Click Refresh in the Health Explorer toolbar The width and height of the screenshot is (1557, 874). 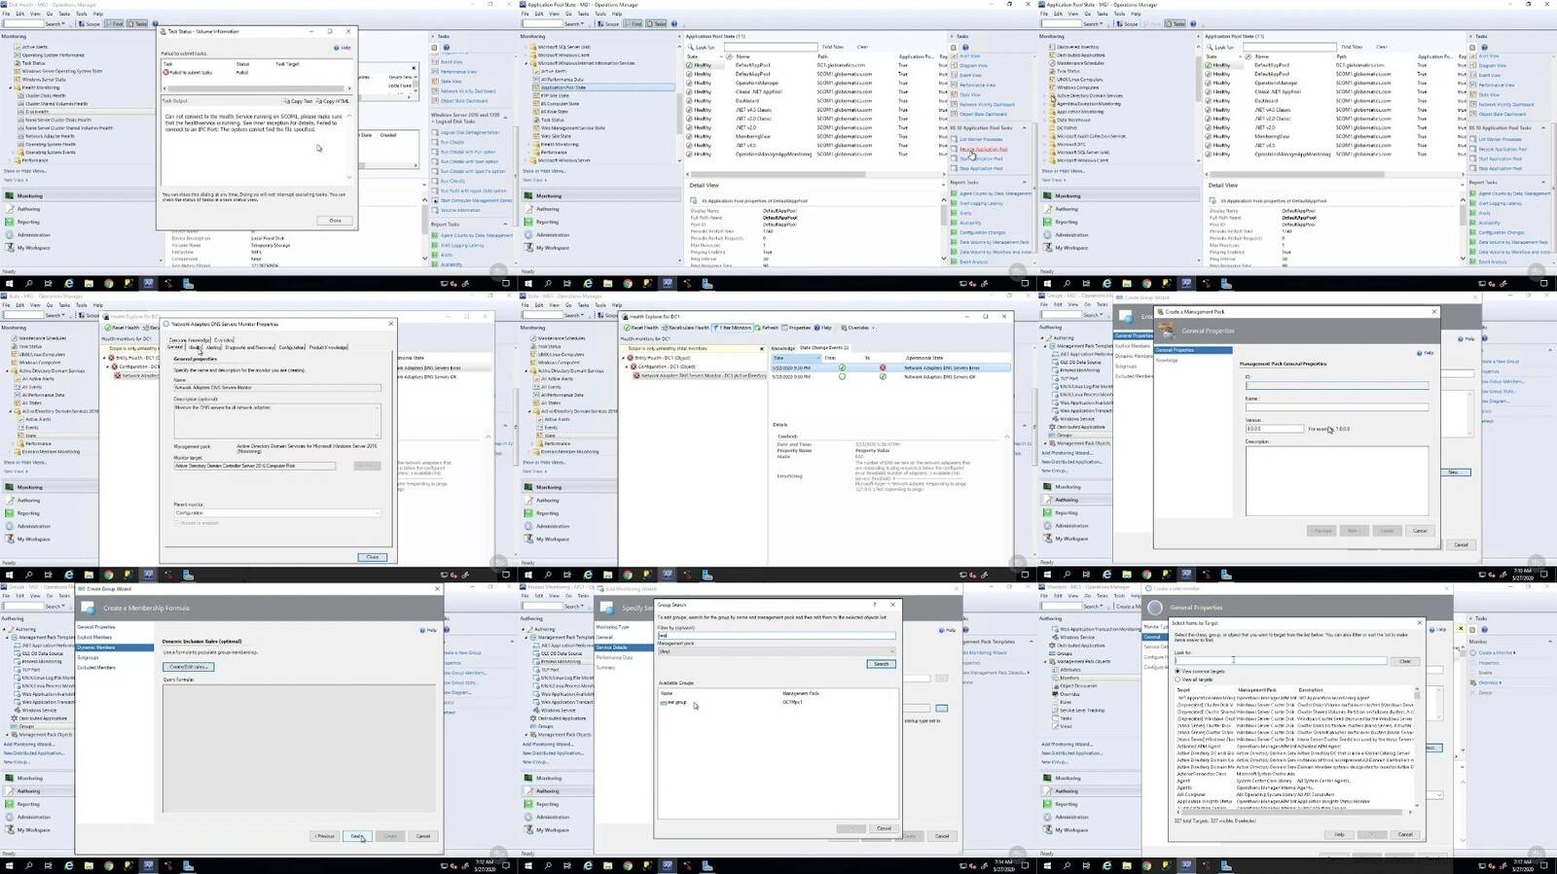click(x=767, y=328)
